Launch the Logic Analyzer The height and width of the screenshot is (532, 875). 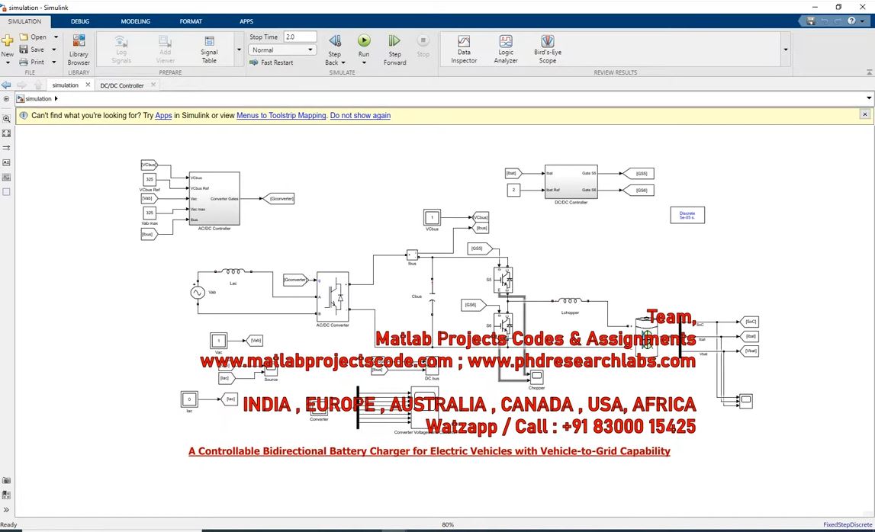coord(506,49)
